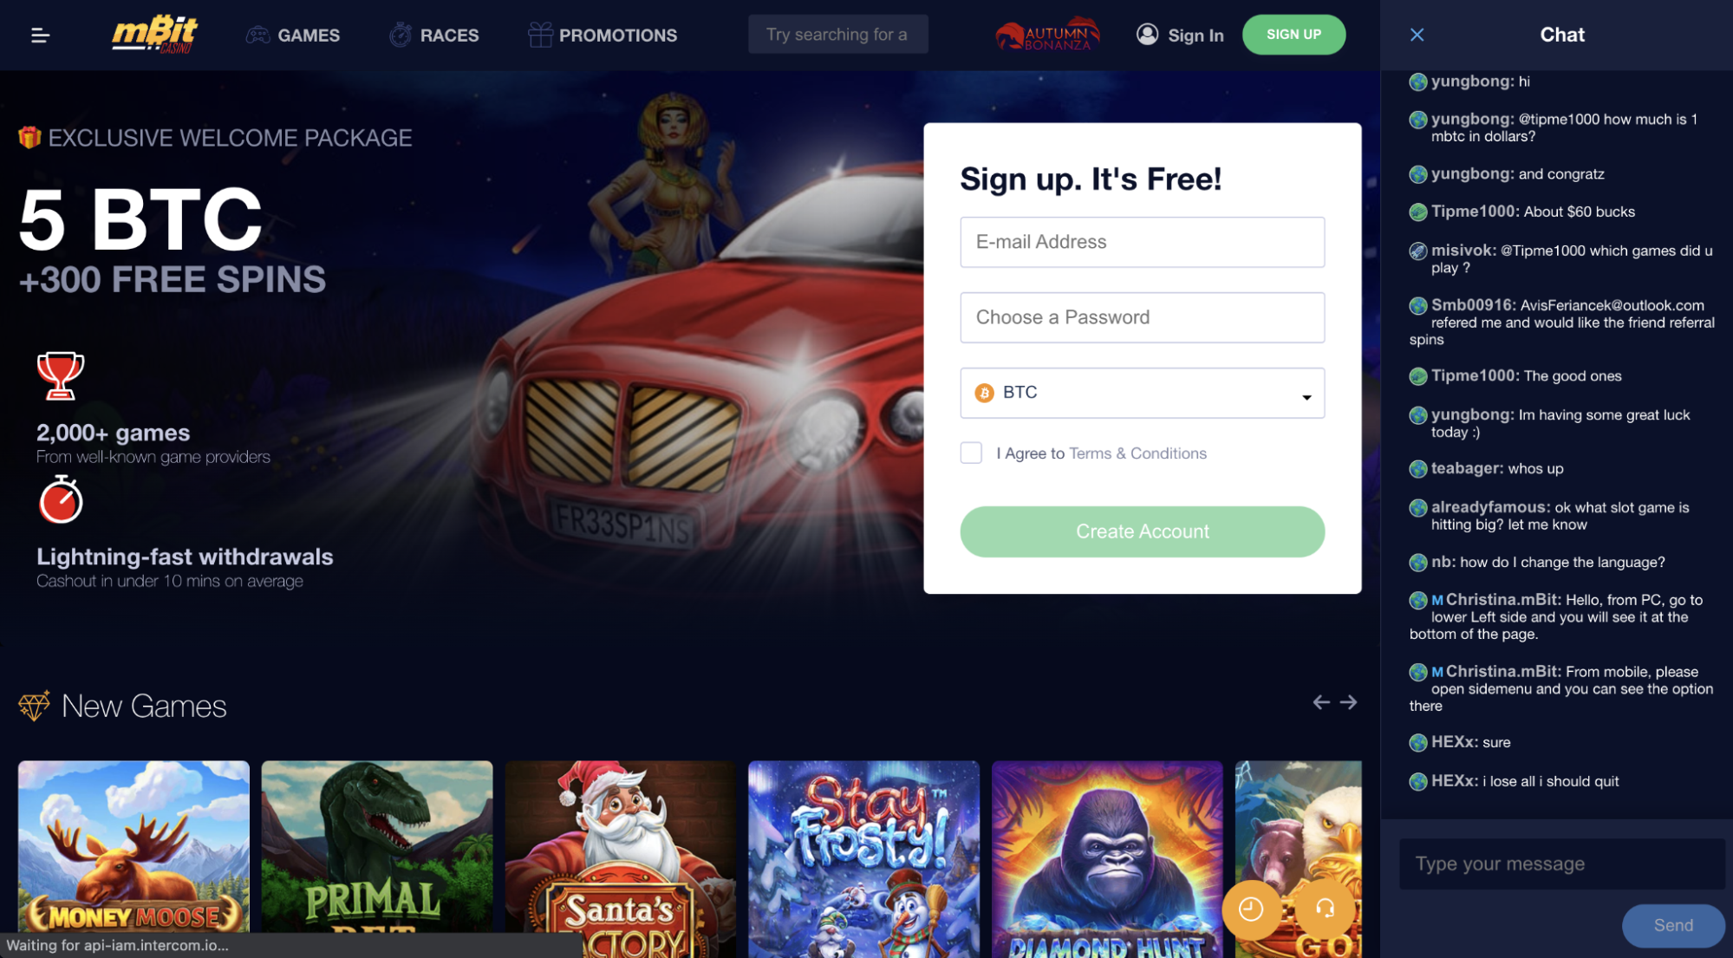
Task: Tick the Agree to Terms checkbox
Action: pyautogui.click(x=971, y=453)
